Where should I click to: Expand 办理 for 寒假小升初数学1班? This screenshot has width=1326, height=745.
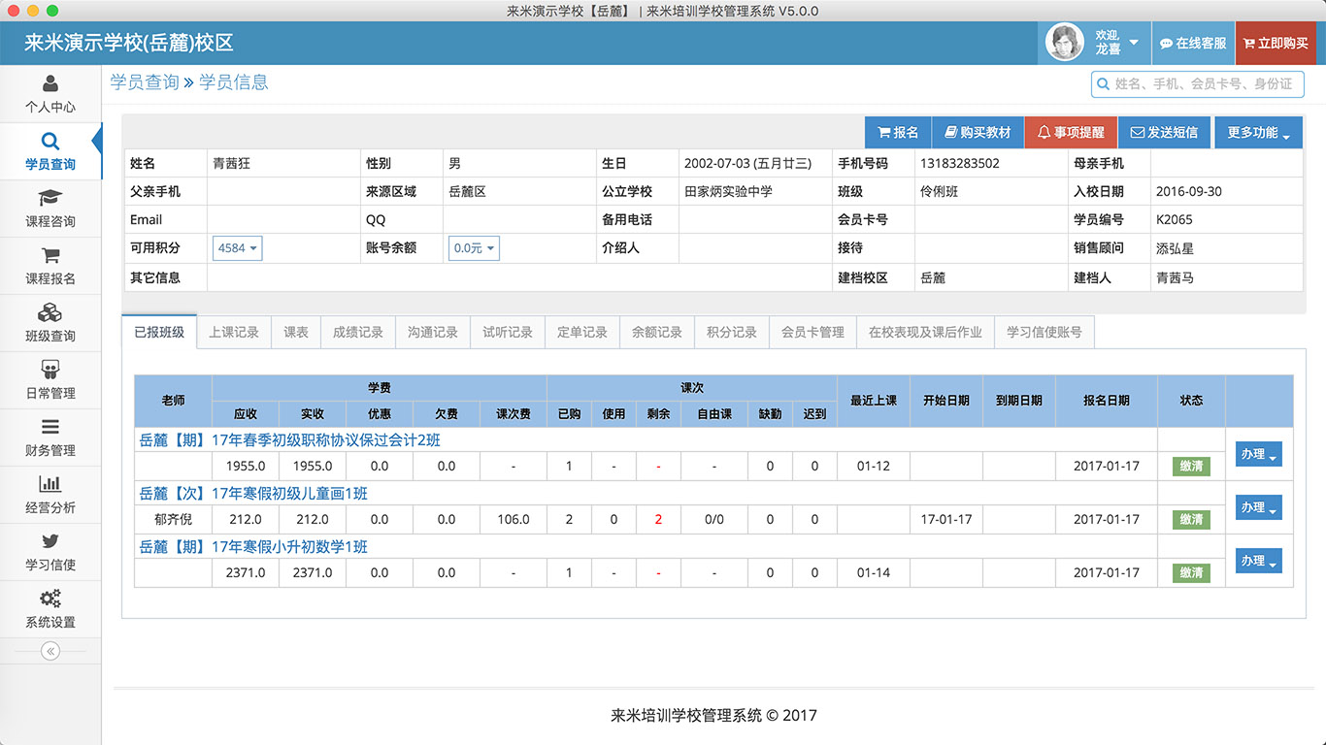pos(1259,561)
